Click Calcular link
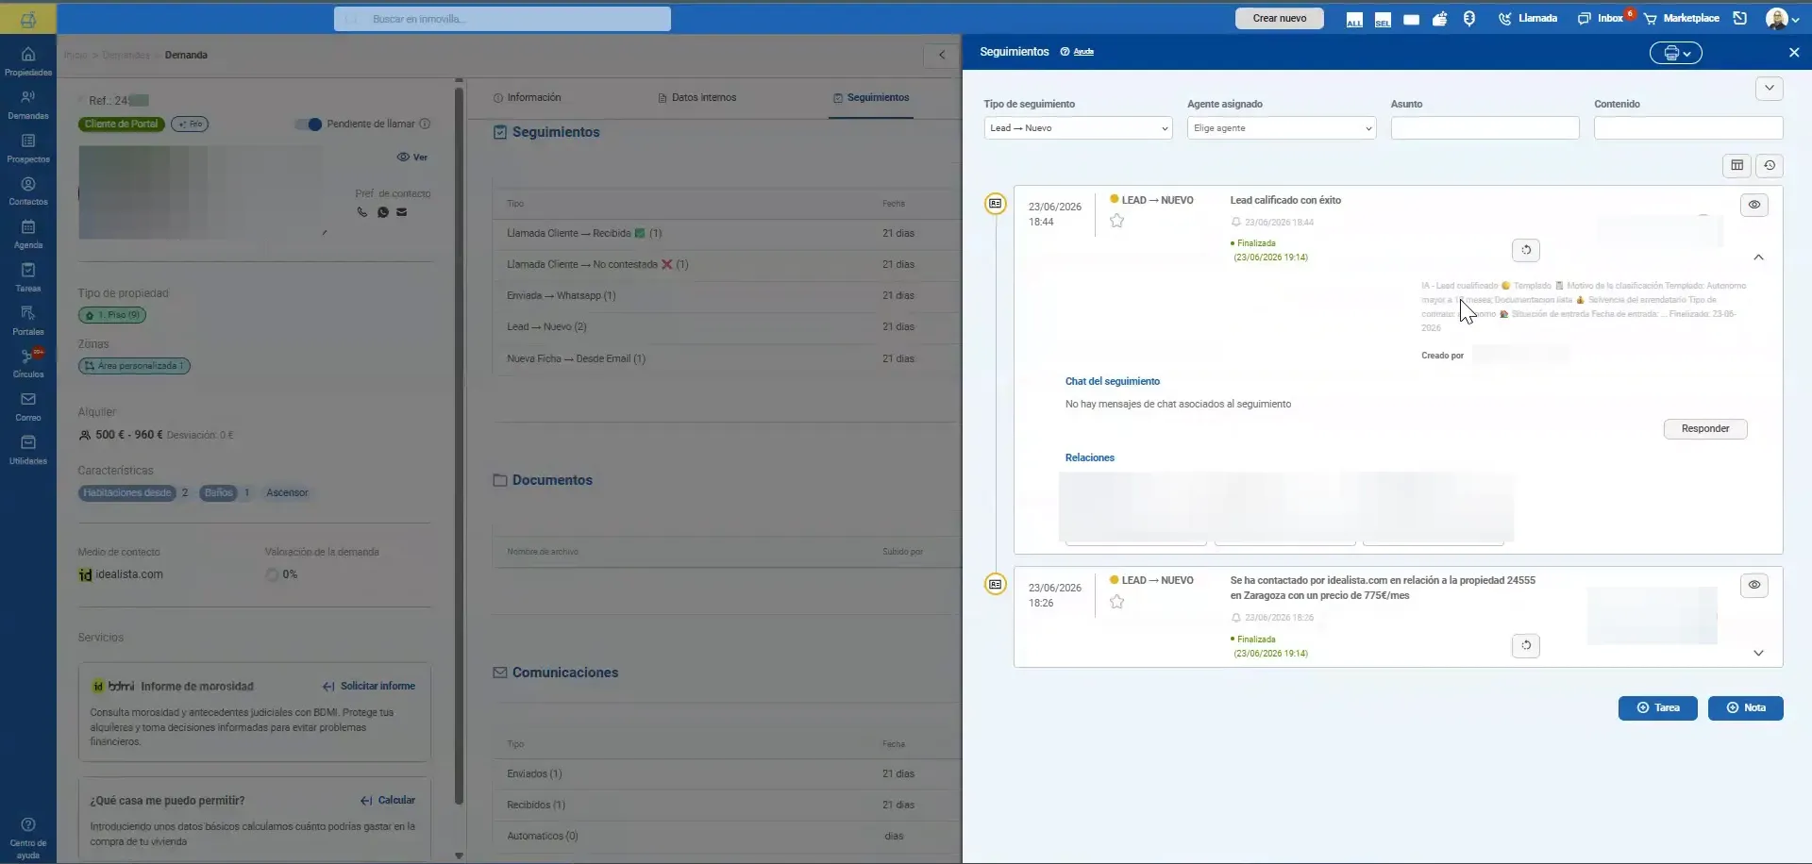1812x864 pixels. pos(388,801)
